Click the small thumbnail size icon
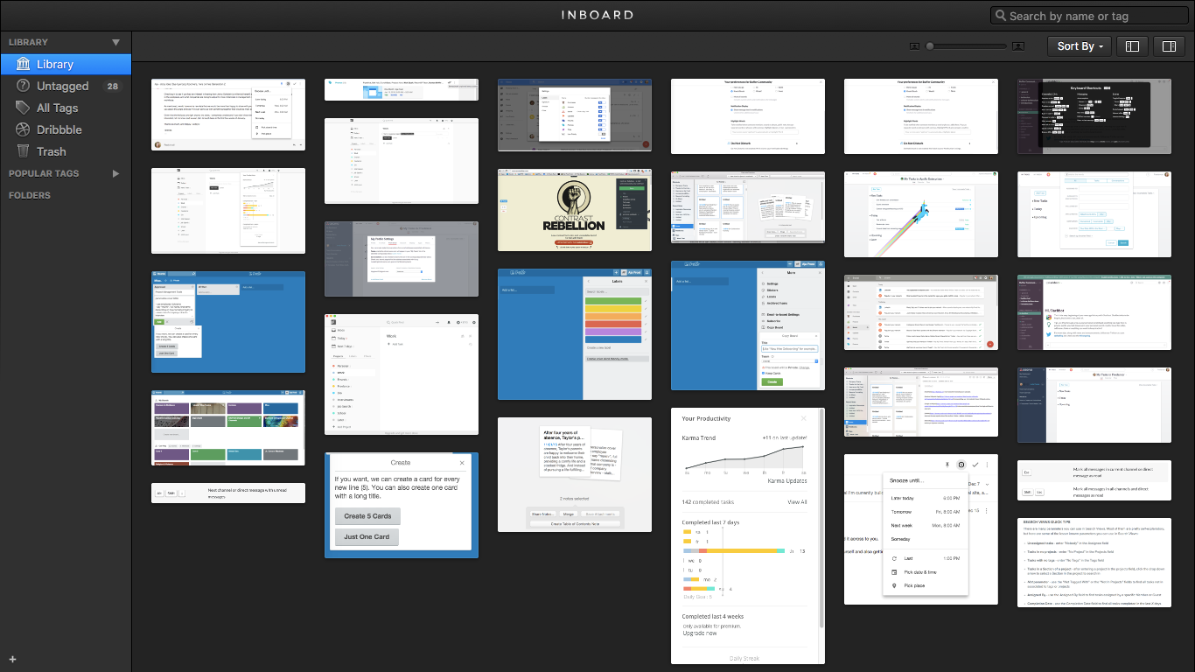Viewport: 1195px width, 672px height. click(x=914, y=45)
